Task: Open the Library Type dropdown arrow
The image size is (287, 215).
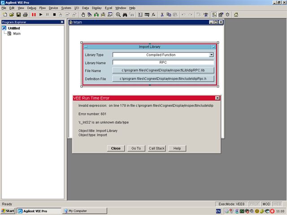Action: click(x=211, y=55)
